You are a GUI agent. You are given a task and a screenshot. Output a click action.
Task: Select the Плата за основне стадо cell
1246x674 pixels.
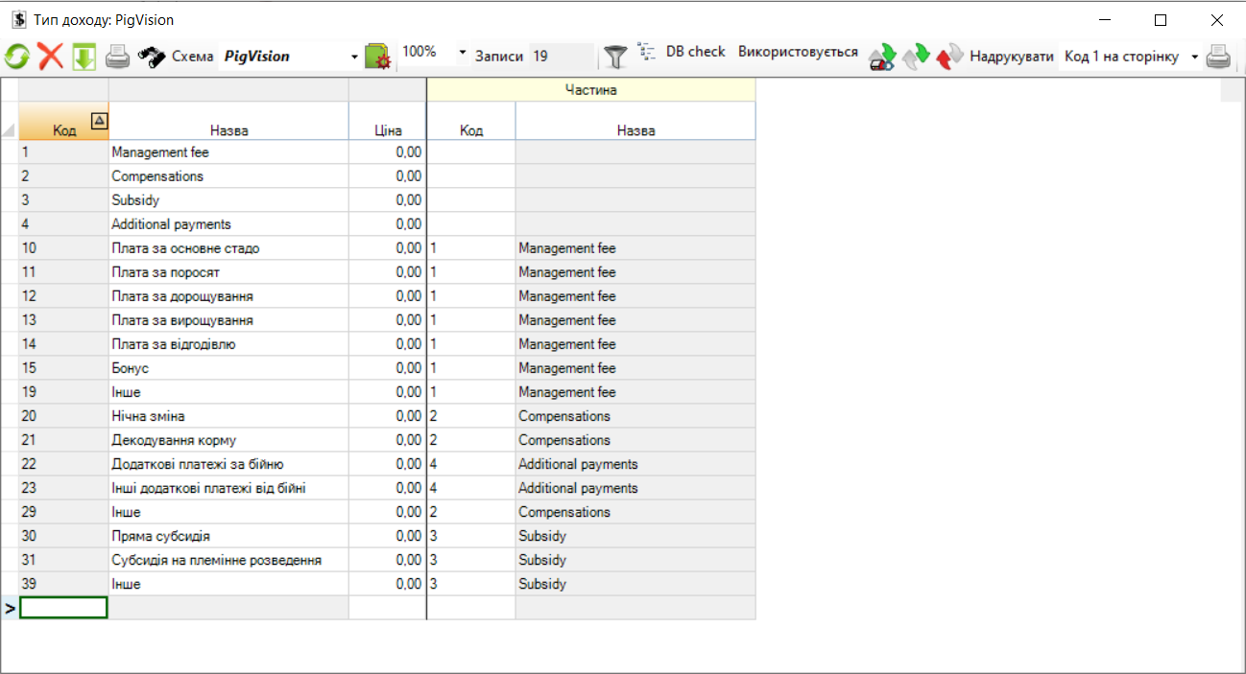pyautogui.click(x=228, y=248)
